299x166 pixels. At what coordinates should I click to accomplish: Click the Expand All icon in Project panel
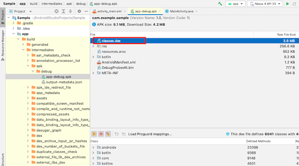coord(63,11)
